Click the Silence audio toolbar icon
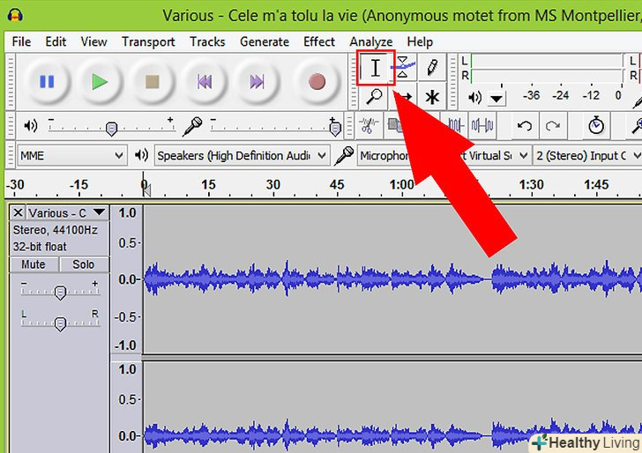642x453 pixels. (x=482, y=126)
